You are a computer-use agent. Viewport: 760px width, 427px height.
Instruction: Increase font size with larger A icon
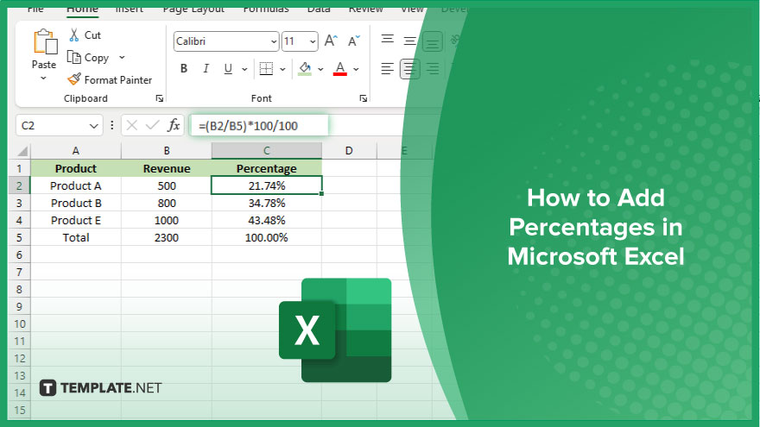point(331,41)
